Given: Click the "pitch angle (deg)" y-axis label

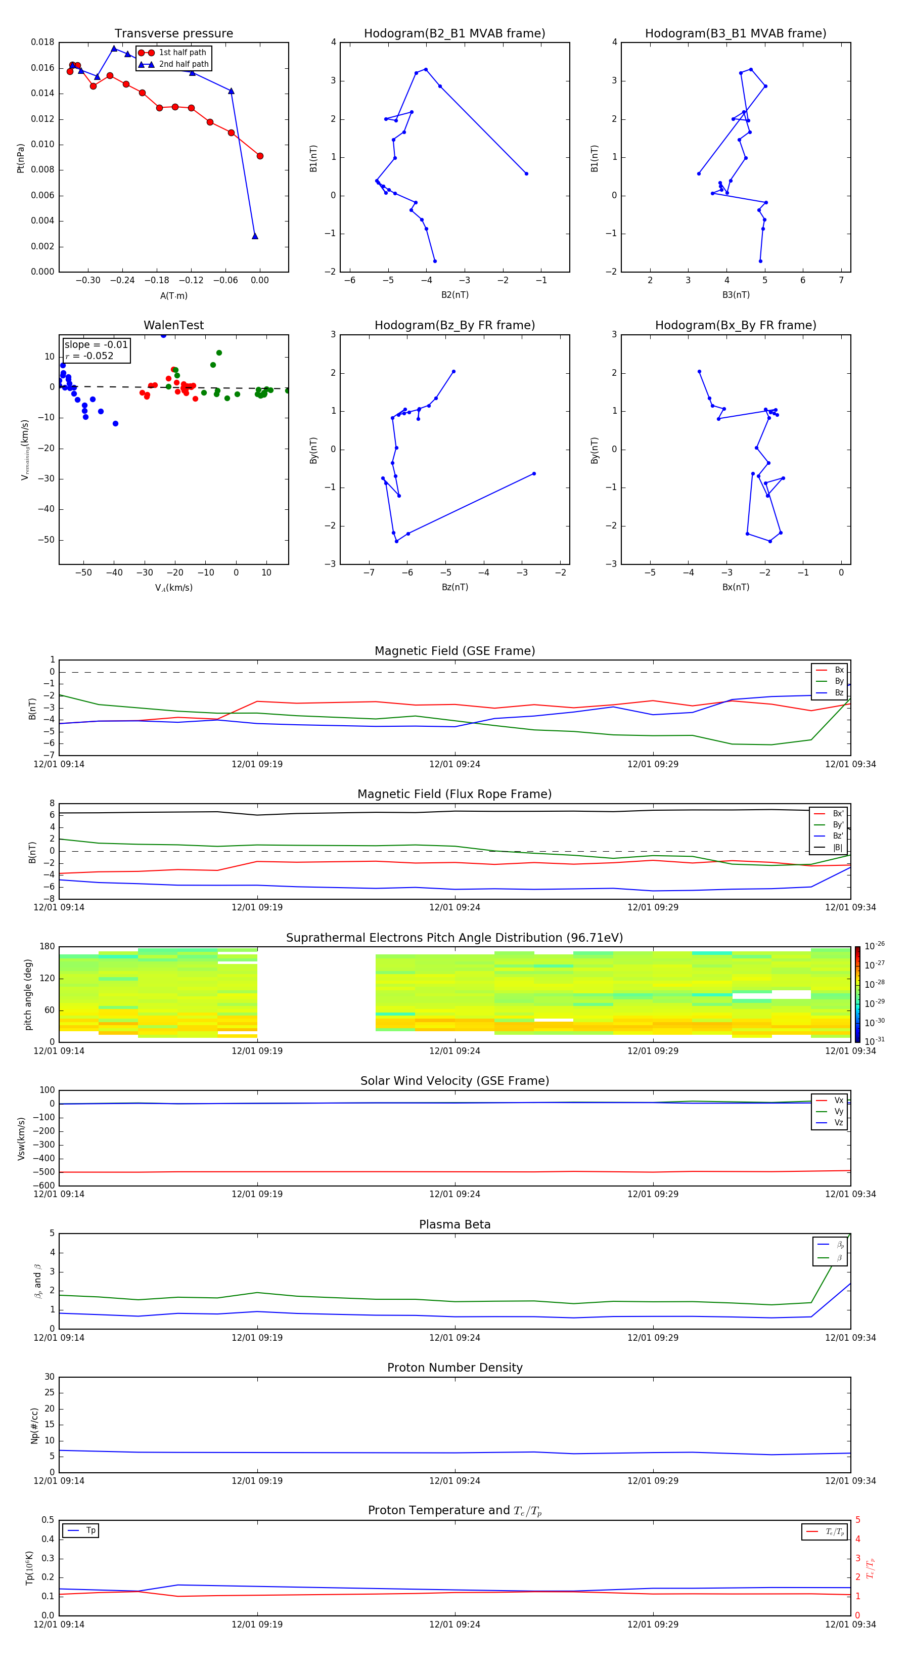Looking at the screenshot, I should [x=28, y=994].
